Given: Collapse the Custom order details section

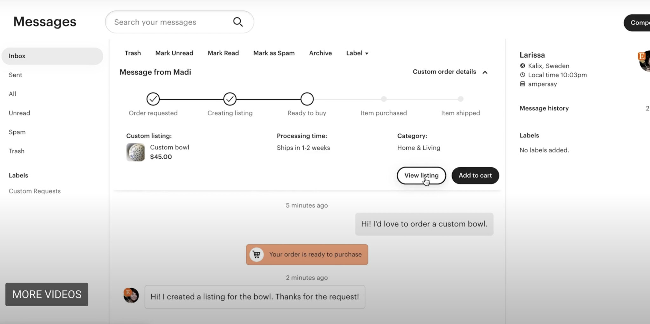Looking at the screenshot, I should [485, 72].
